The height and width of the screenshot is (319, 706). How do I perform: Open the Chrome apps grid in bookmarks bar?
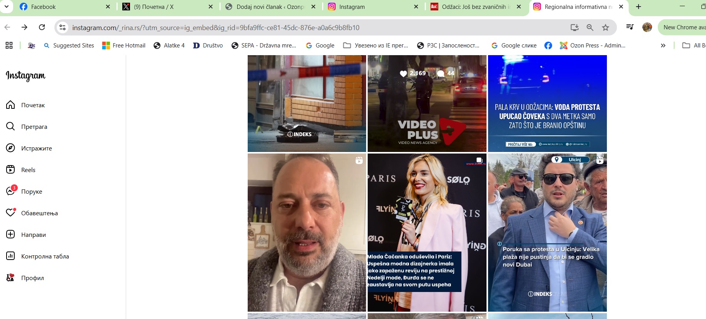click(9, 46)
